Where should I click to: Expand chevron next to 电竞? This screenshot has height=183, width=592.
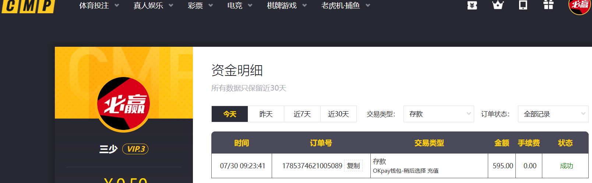click(x=250, y=6)
